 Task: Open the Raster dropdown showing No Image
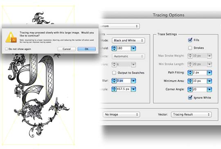[121, 114]
